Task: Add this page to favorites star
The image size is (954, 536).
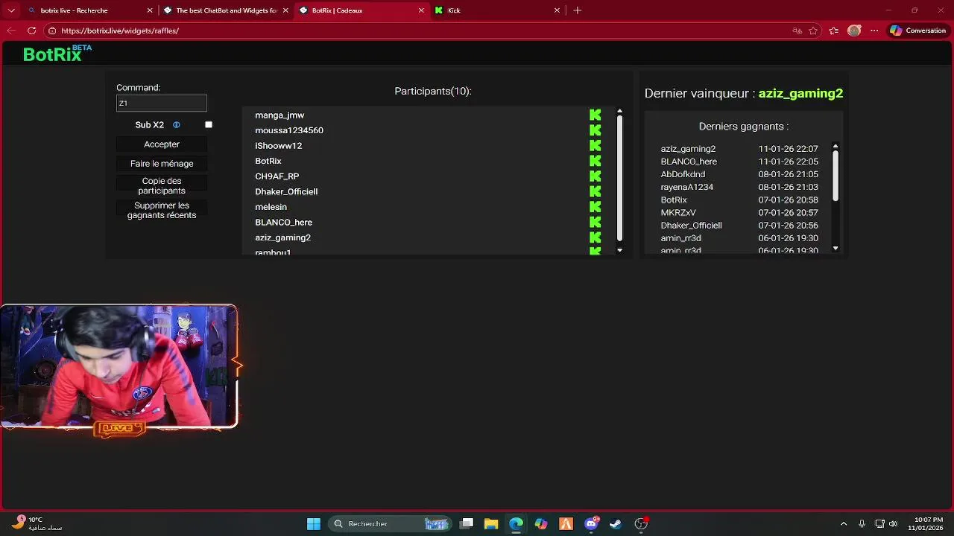Action: (x=813, y=31)
